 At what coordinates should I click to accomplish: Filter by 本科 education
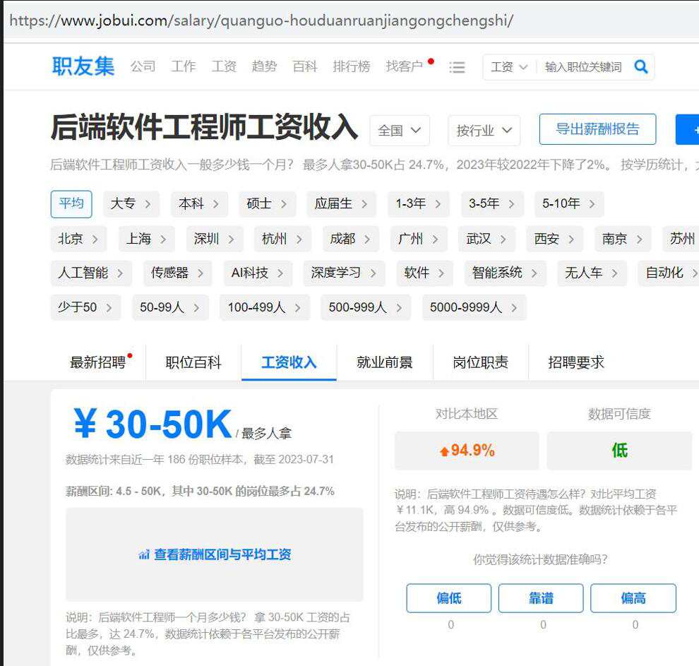pos(199,204)
